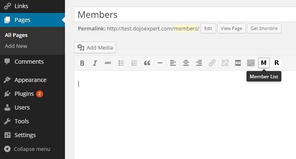Insert Member List shortcode with M button
Viewport: 296px width, 159px height.
click(264, 63)
